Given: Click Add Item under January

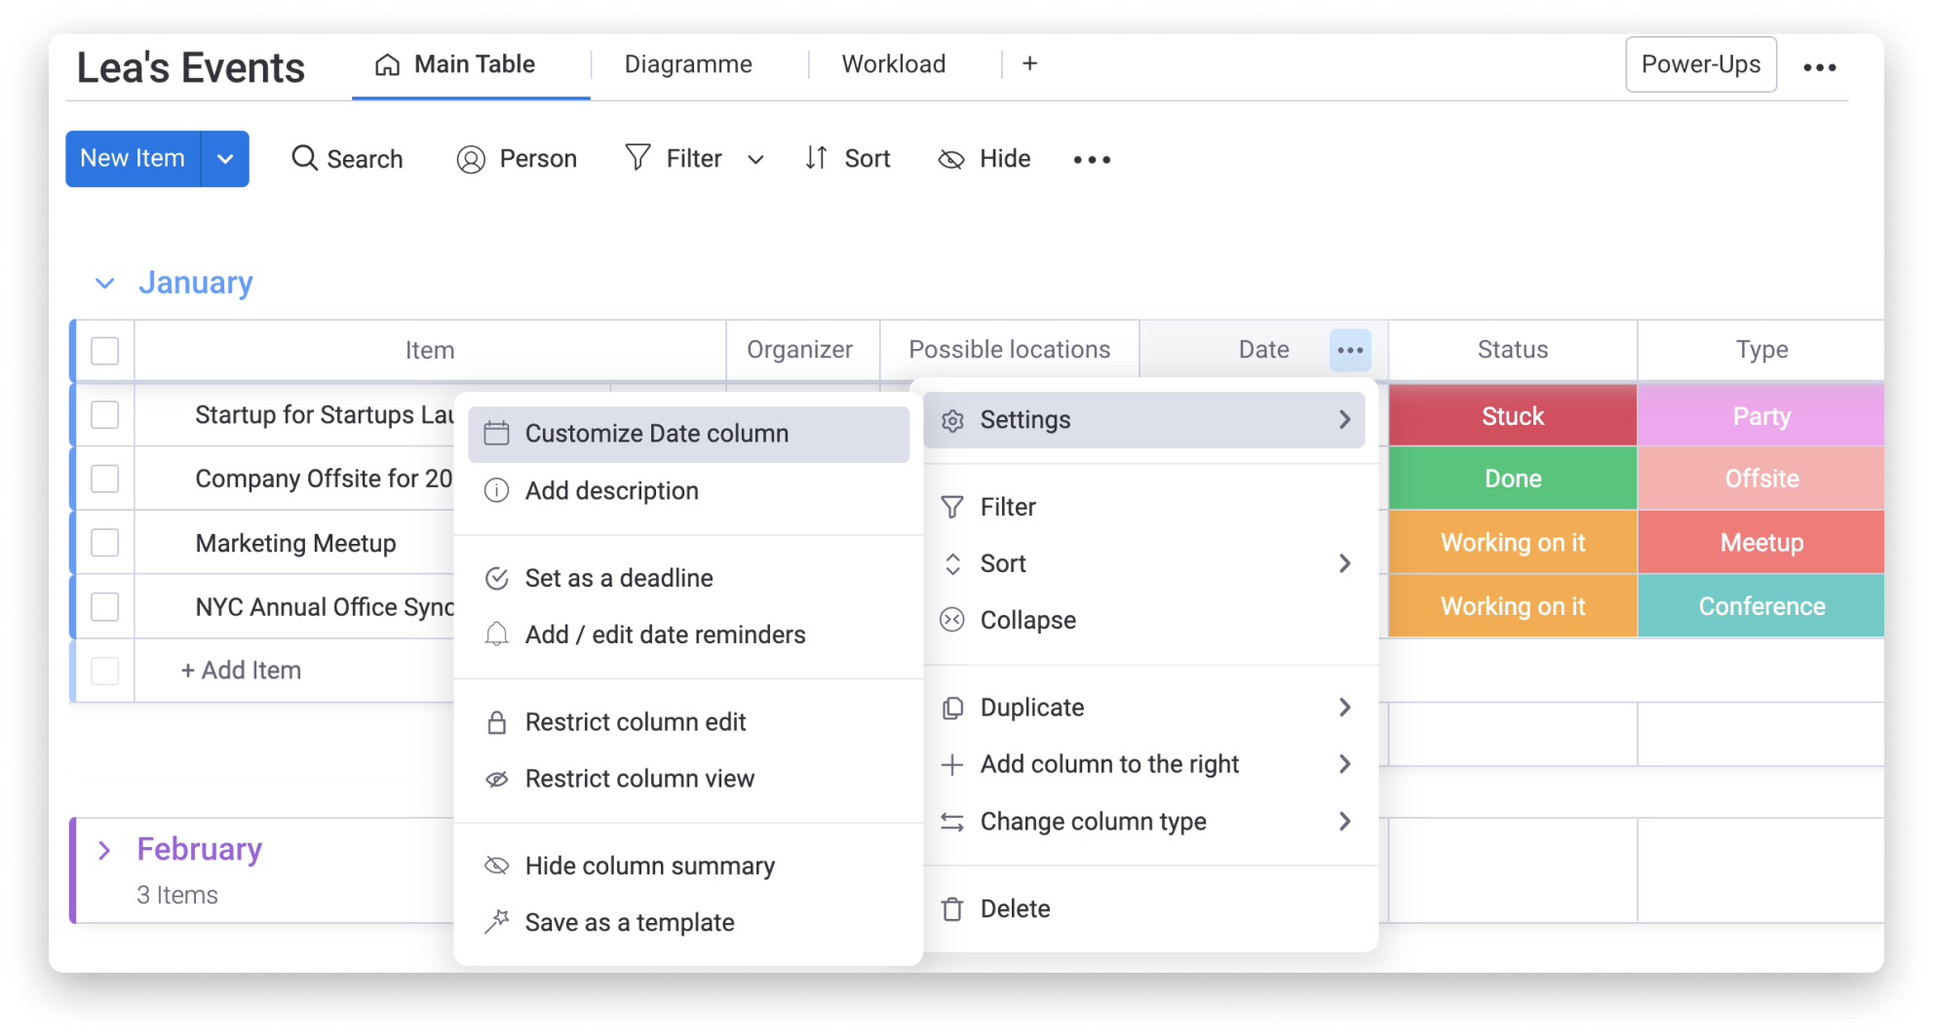Looking at the screenshot, I should (x=240, y=670).
